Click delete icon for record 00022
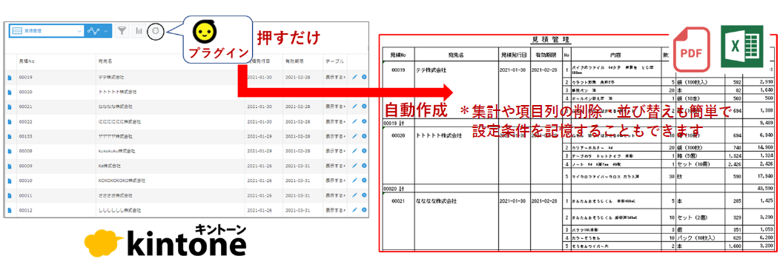This screenshot has width=783, height=270. (x=364, y=121)
